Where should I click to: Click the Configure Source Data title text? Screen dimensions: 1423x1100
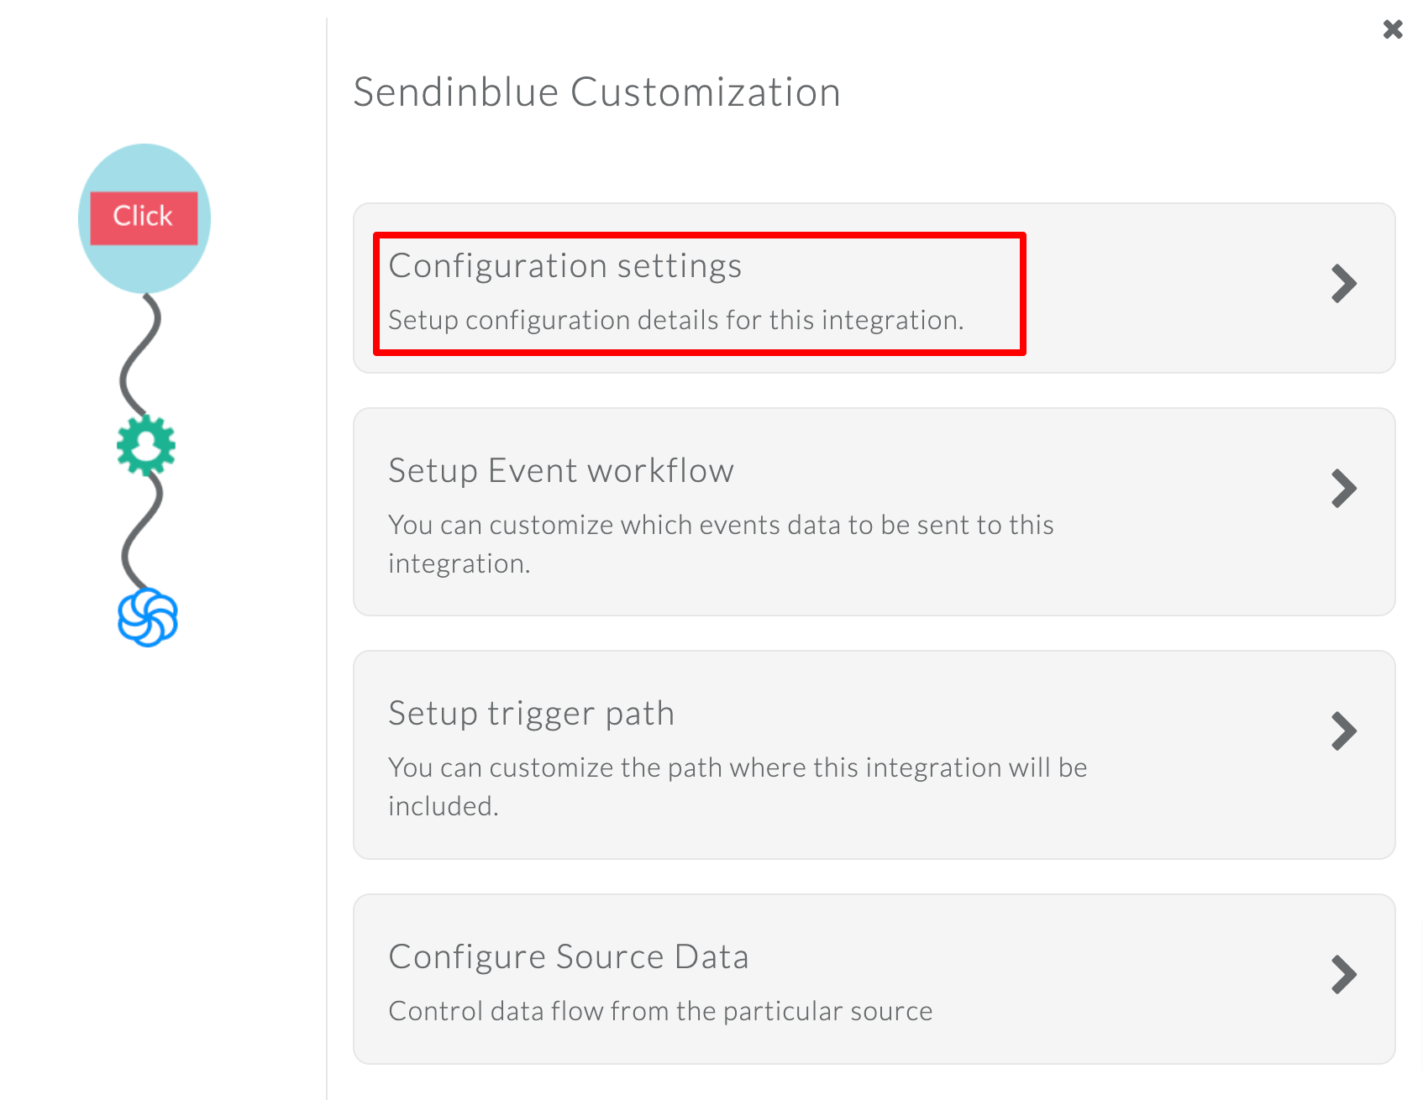(x=569, y=956)
